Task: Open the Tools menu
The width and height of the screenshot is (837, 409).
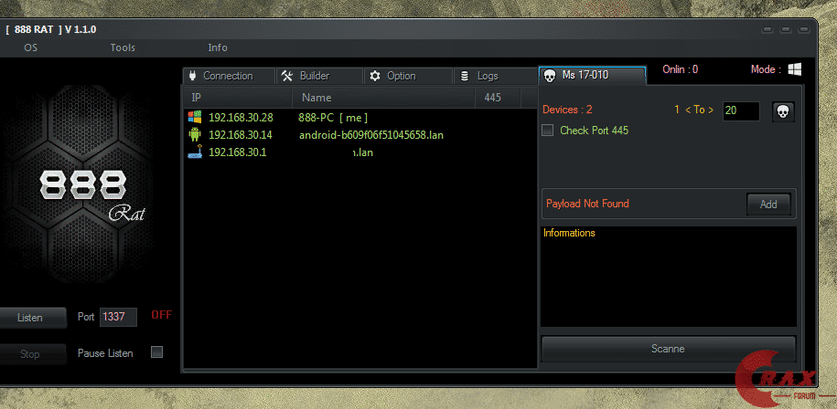Action: click(123, 47)
